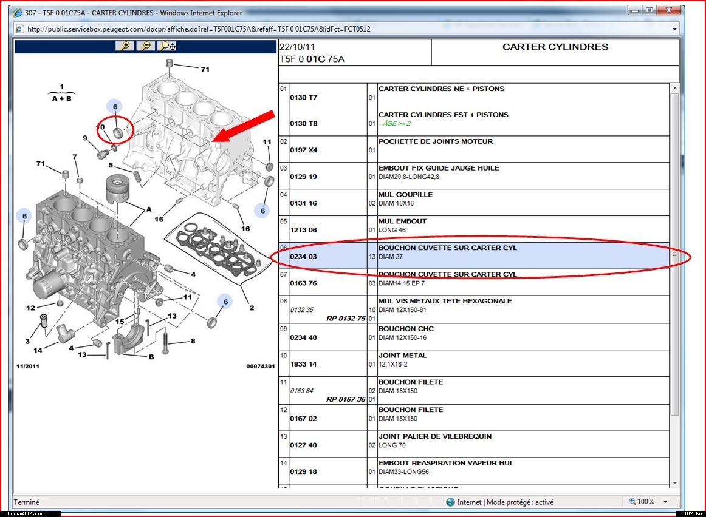Screen dimensions: 706x517
Task: Click the zoom in magnifier icon
Action: [x=125, y=46]
